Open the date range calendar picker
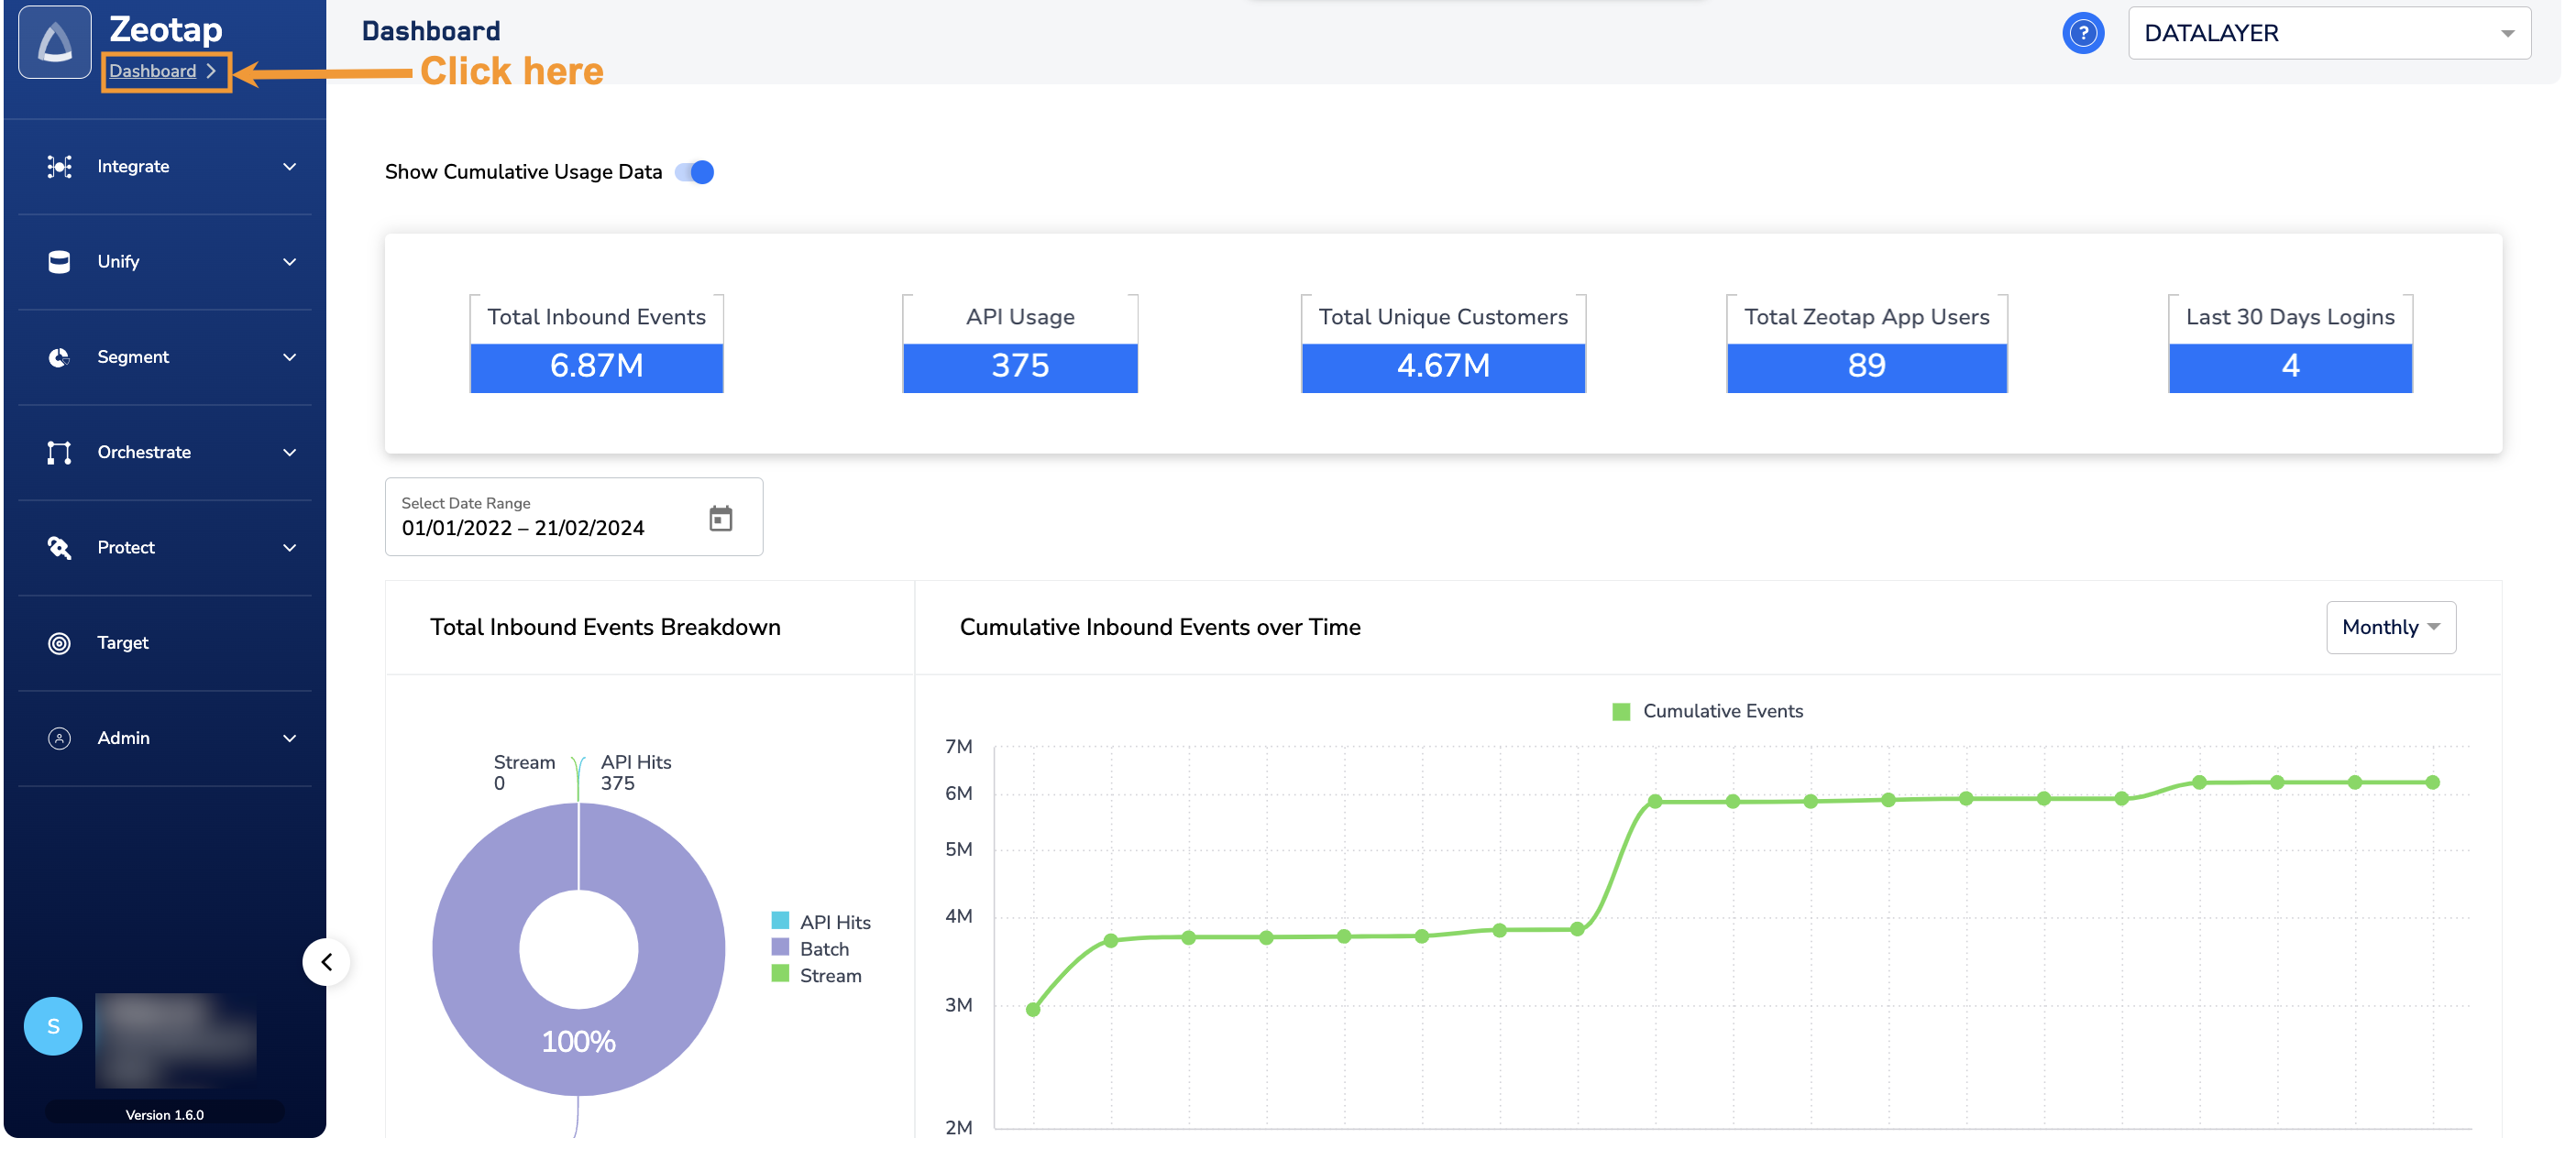The image size is (2576, 1149). coord(720,518)
